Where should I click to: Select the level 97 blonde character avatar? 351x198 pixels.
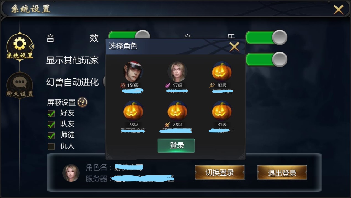click(177, 71)
